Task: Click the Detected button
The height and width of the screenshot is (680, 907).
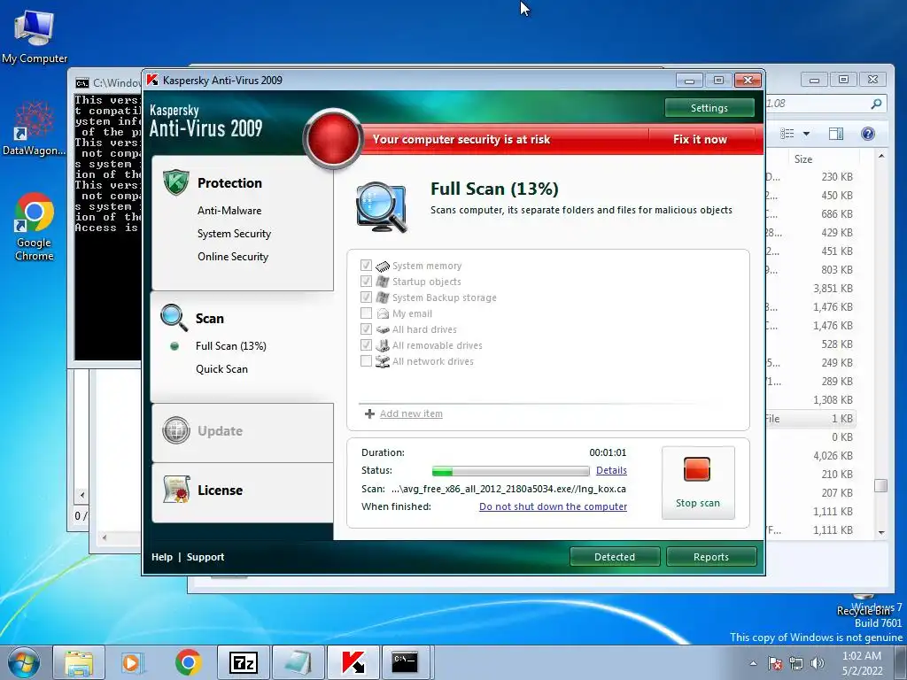Action: [615, 557]
